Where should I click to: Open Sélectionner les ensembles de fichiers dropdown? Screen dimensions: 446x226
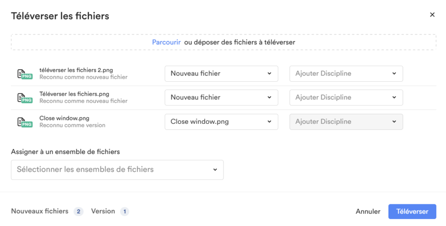coord(117,170)
